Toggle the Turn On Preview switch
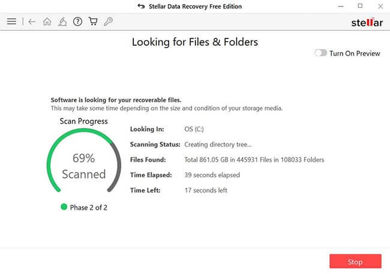The width and height of the screenshot is (390, 274). pos(320,53)
